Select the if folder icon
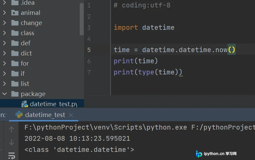Image resolution: width=255 pixels, height=160 pixels. 15,73
